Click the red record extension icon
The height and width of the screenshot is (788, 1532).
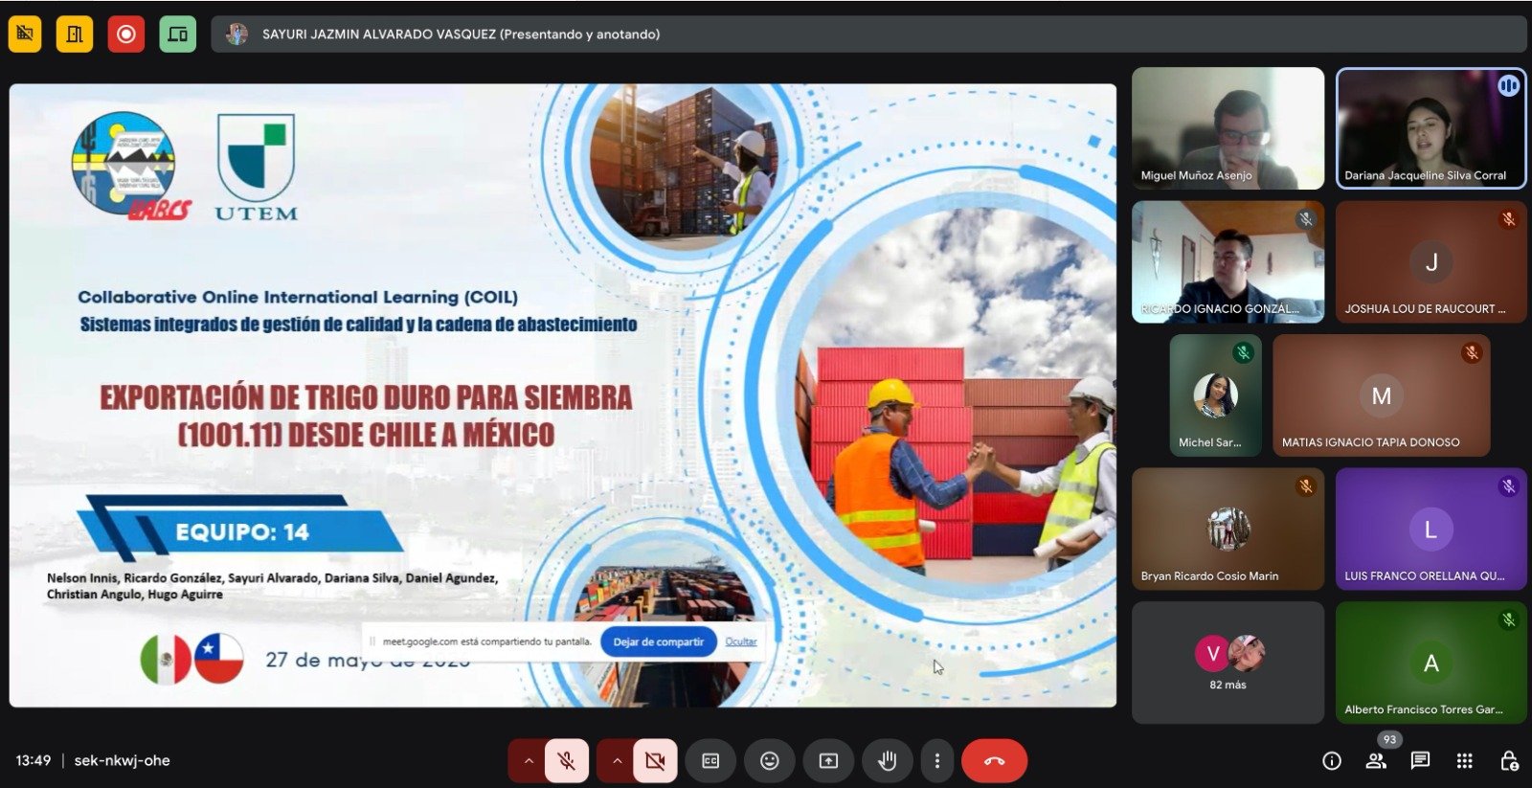point(125,34)
